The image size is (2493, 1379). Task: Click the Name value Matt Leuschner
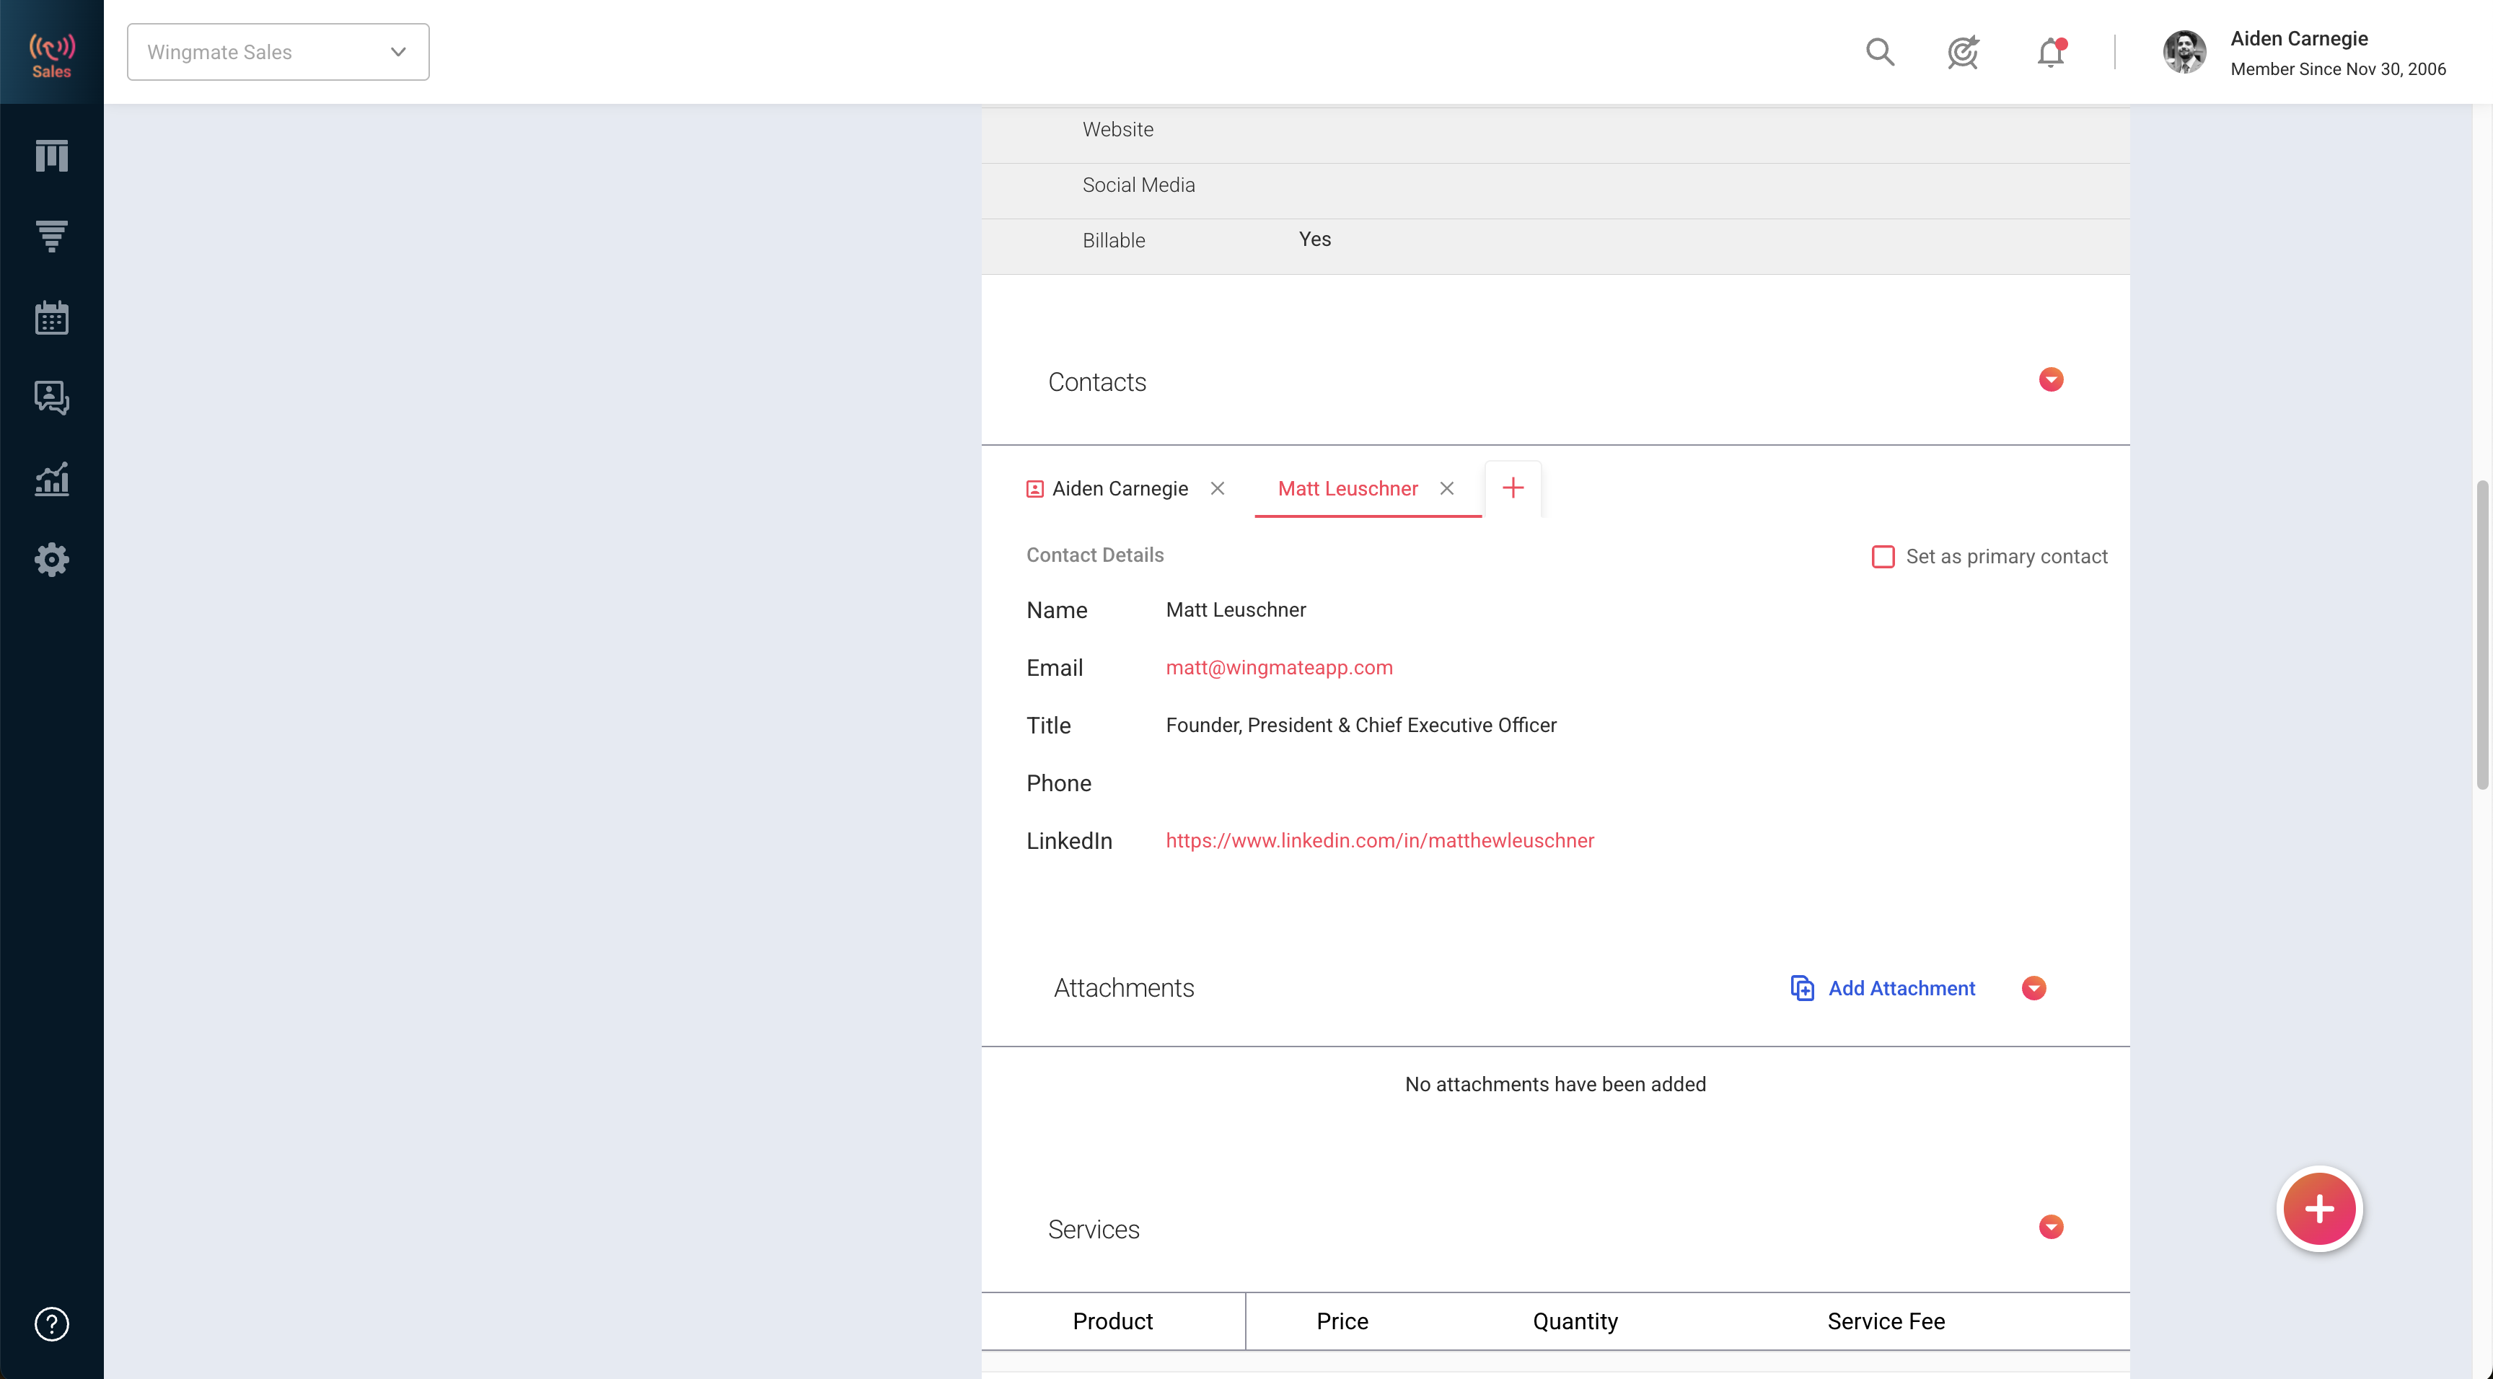tap(1235, 609)
